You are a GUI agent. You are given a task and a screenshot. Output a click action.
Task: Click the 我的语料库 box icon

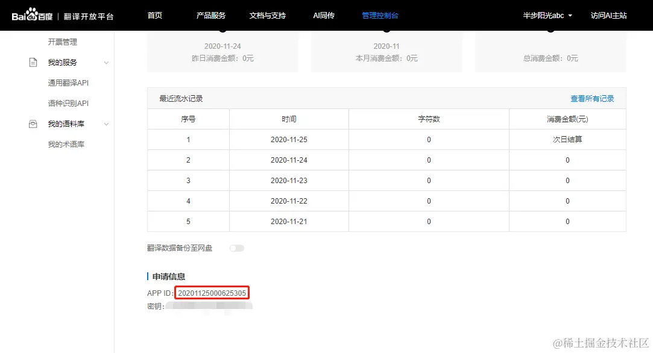(x=33, y=124)
